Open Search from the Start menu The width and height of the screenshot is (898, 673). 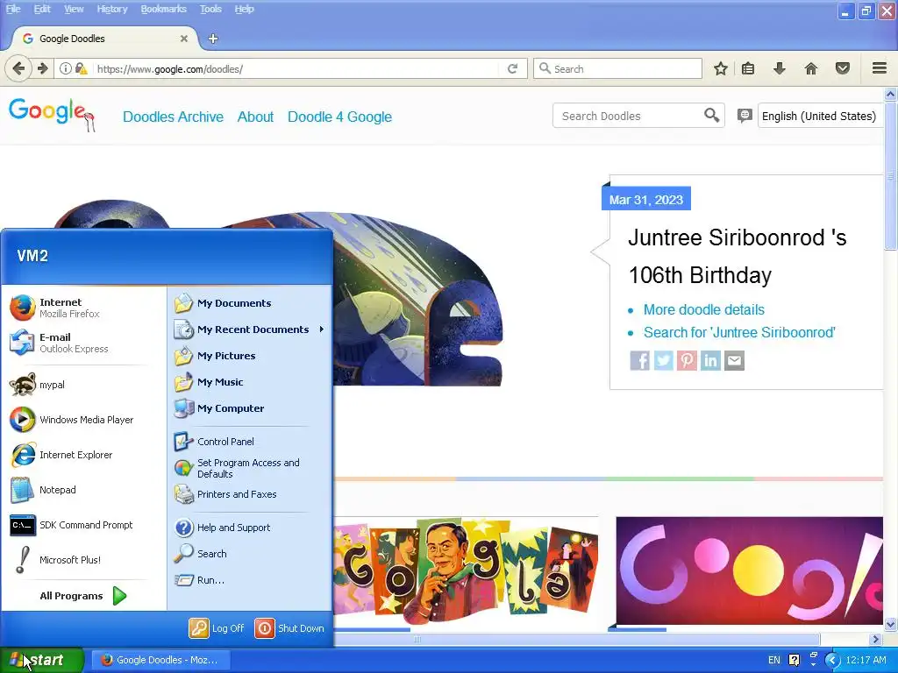tap(250, 554)
